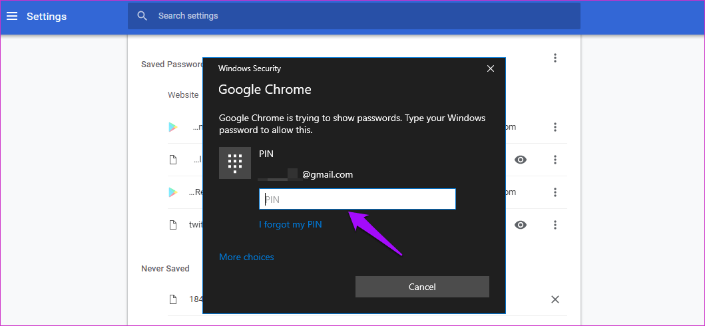Close the Windows Security dialog
The image size is (705, 326).
(x=491, y=69)
